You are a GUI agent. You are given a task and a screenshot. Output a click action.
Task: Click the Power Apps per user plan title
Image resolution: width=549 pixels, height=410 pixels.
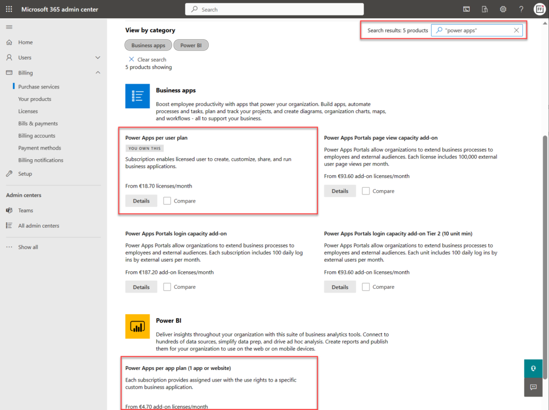pos(156,138)
